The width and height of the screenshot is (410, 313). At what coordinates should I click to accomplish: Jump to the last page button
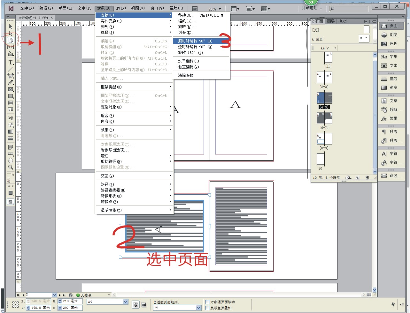(64, 295)
